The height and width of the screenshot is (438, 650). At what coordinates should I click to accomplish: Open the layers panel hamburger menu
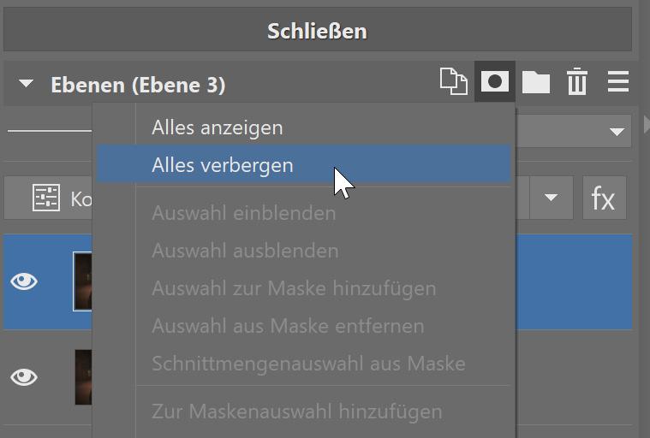click(x=618, y=82)
